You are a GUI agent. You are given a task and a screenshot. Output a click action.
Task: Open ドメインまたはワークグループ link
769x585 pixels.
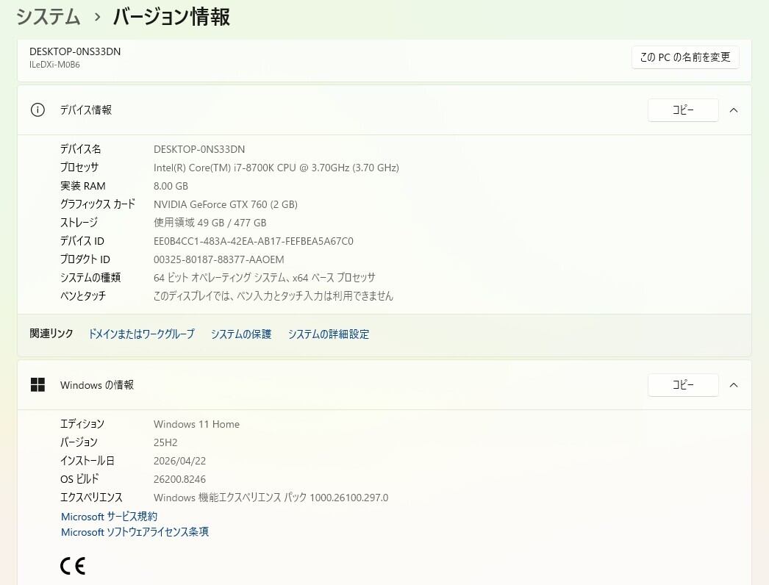pyautogui.click(x=141, y=334)
